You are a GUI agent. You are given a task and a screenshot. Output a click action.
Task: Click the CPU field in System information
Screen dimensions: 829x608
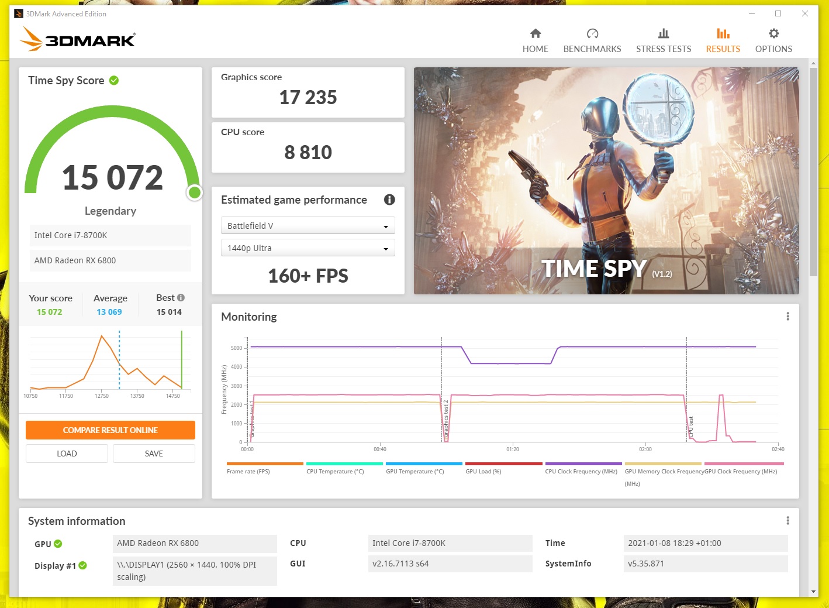[450, 543]
